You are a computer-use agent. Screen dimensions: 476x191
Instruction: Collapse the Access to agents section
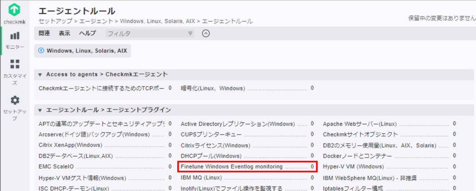pyautogui.click(x=40, y=74)
